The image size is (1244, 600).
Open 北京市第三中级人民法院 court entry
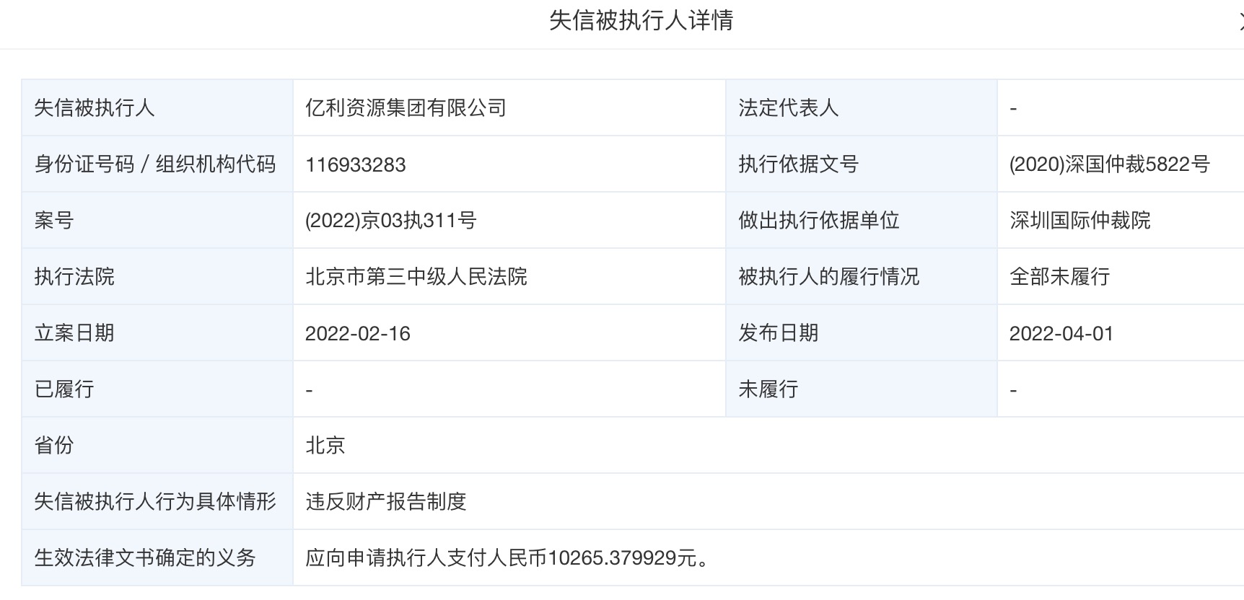416,277
